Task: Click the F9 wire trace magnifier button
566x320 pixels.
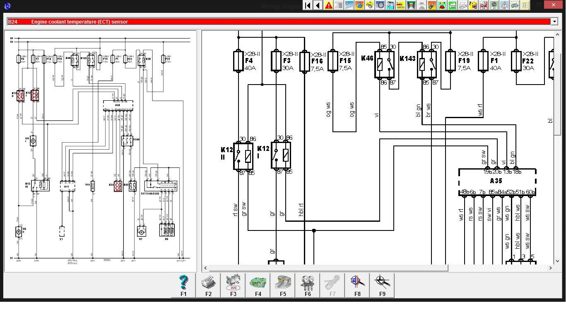Action: click(382, 285)
